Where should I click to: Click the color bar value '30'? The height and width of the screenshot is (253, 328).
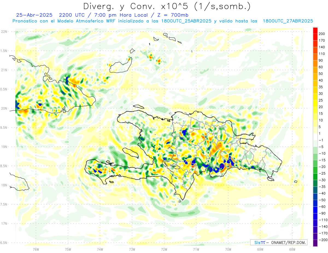point(321,94)
